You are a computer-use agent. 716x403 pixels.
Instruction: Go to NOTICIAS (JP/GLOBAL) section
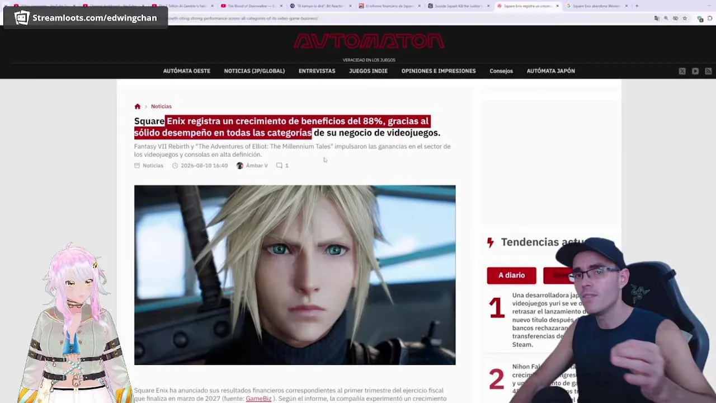point(255,71)
